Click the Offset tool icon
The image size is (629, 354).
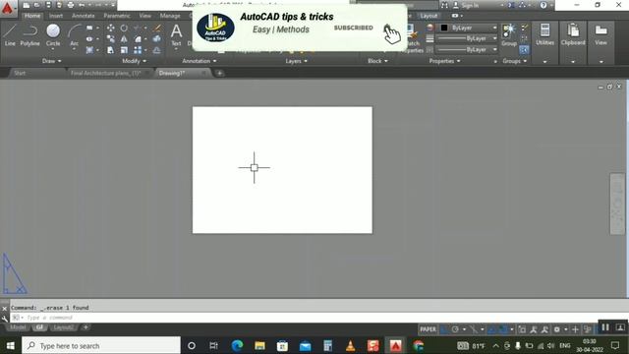click(157, 50)
